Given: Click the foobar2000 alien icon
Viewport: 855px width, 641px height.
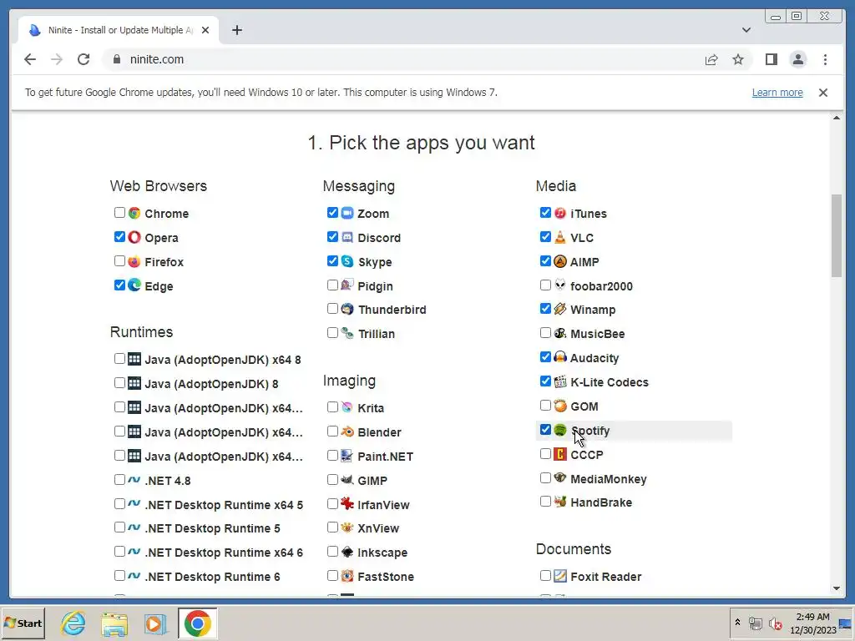Looking at the screenshot, I should pyautogui.click(x=560, y=285).
